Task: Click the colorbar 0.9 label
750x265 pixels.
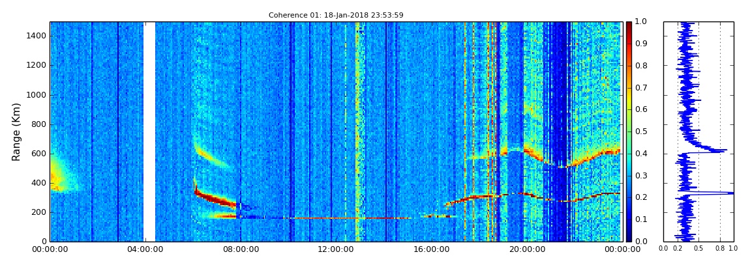Action: [x=640, y=44]
